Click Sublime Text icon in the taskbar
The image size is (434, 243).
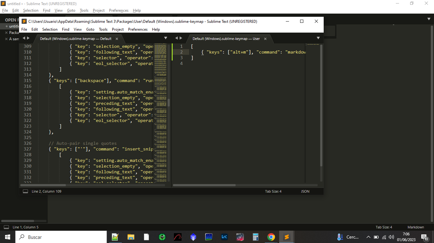287,237
